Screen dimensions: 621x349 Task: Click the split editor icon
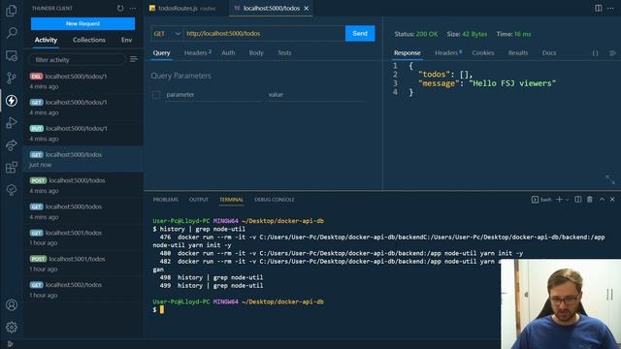[598, 8]
